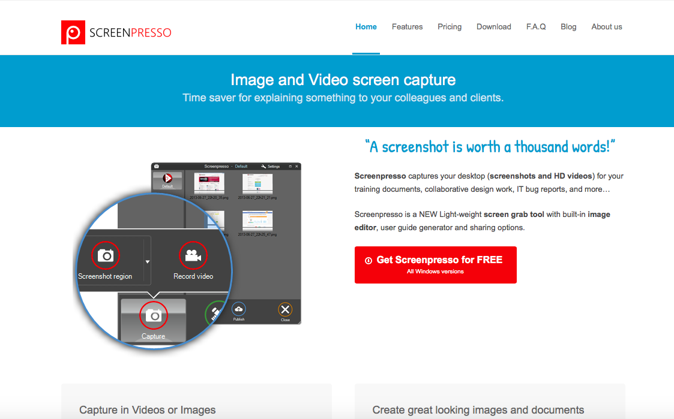
Task: Click the SCREENPRESSO wordmark text
Action: tap(130, 32)
